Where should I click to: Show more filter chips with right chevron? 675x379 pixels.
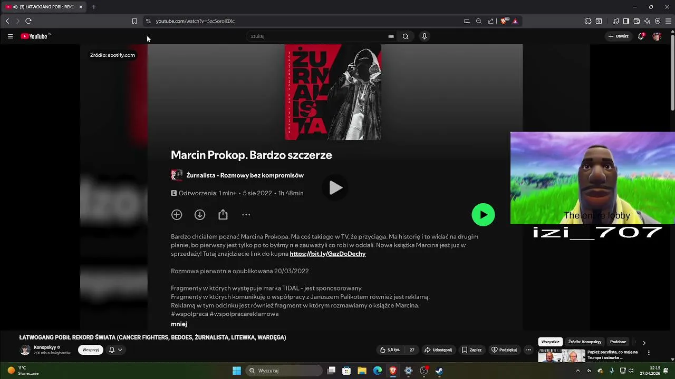pos(644,343)
